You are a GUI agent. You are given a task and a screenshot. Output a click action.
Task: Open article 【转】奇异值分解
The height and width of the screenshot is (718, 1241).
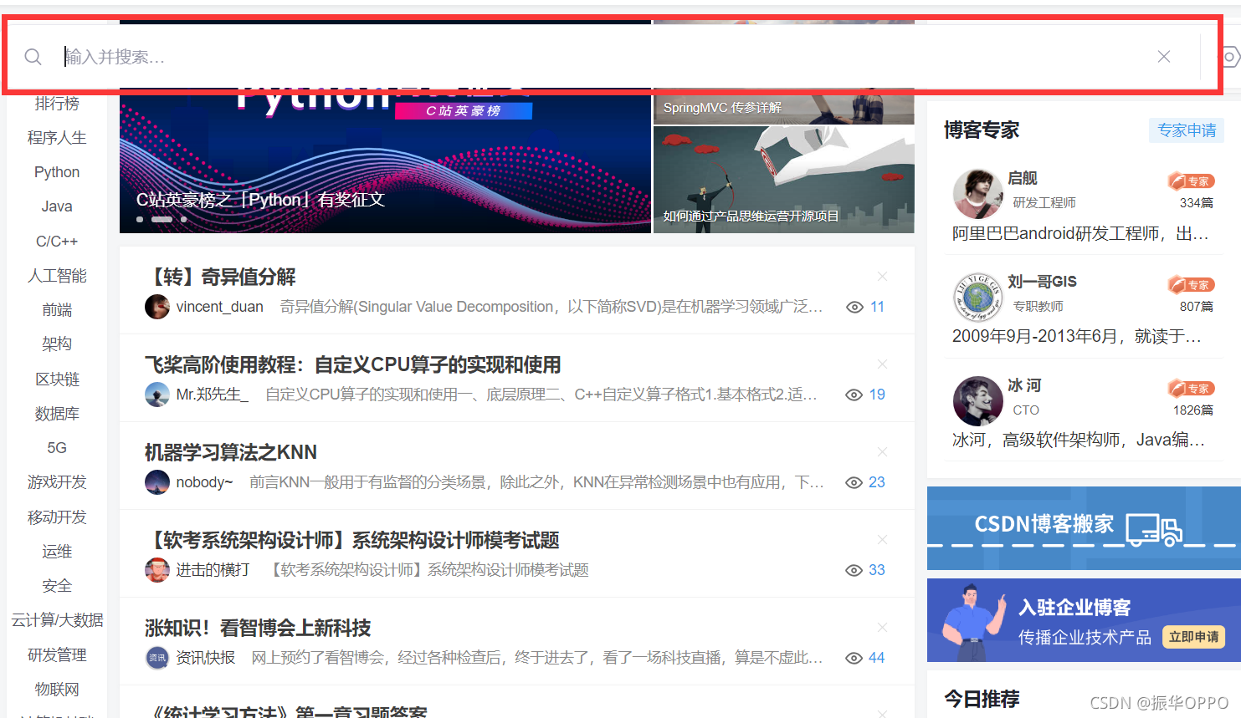[x=220, y=277]
